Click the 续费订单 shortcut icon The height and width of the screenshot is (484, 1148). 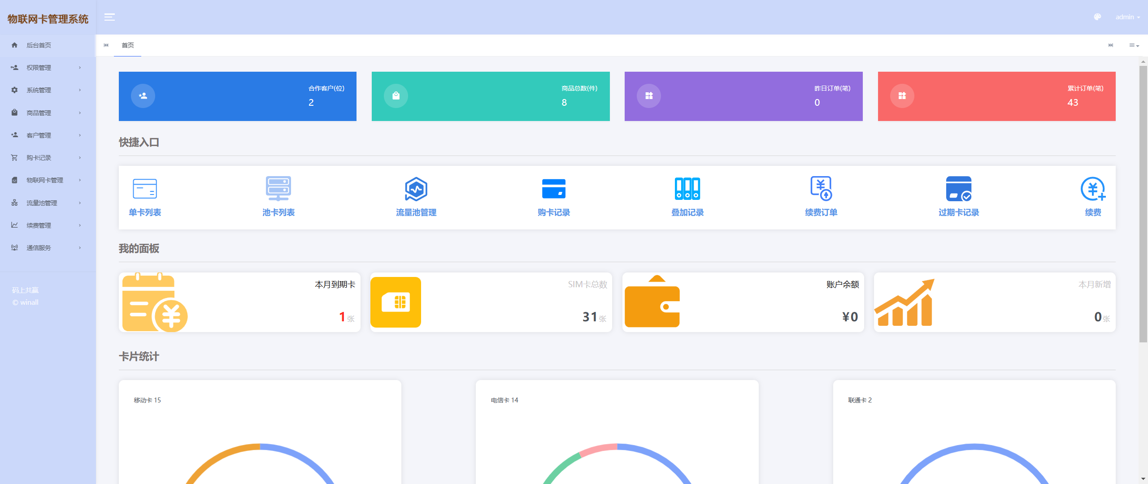pos(821,189)
